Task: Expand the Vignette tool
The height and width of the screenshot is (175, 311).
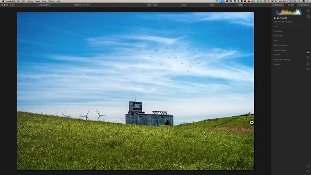Action: coord(277,64)
